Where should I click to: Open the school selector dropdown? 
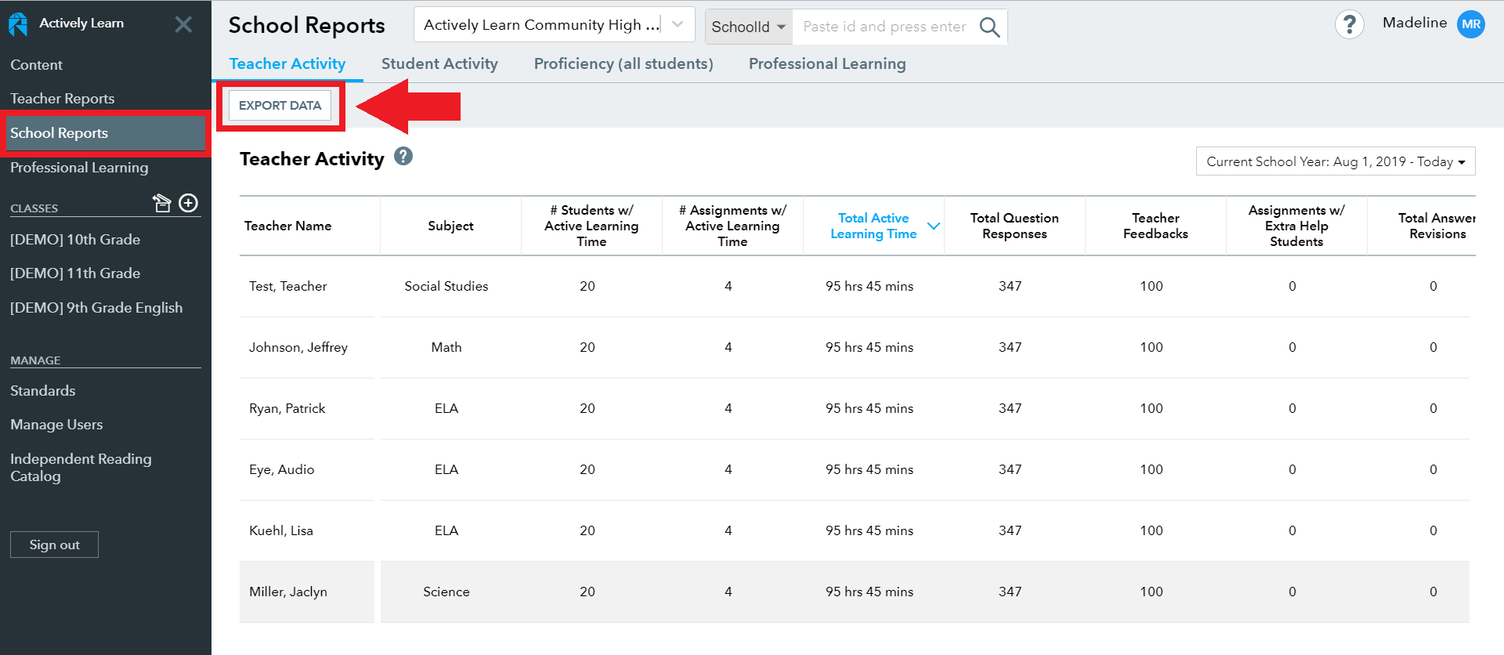click(x=554, y=25)
